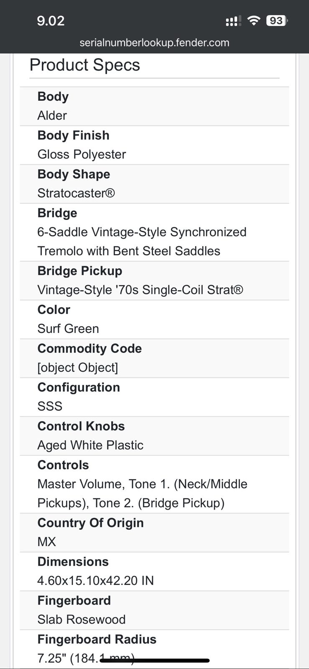The height and width of the screenshot is (669, 309).
Task: Select the Stratocaster® body shape value
Action: (x=76, y=193)
